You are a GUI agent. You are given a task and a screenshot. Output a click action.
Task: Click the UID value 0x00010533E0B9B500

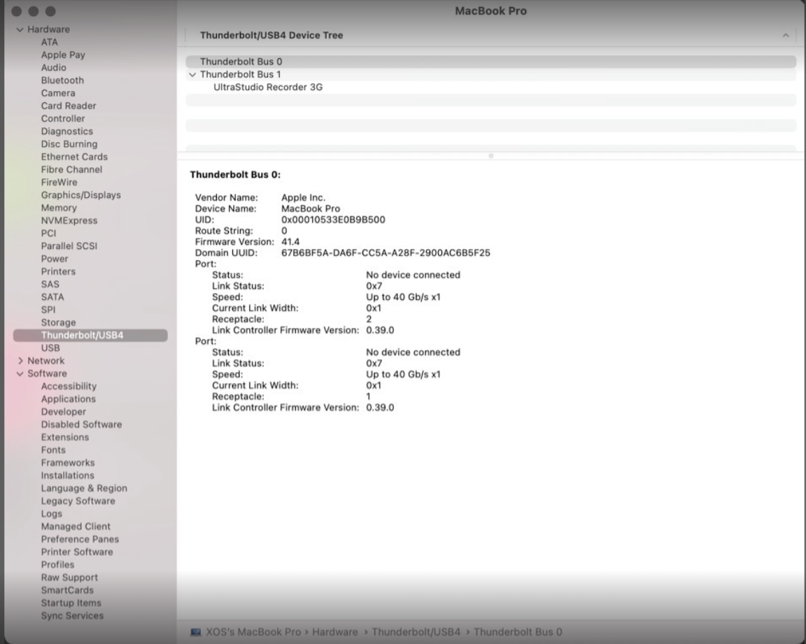(333, 220)
